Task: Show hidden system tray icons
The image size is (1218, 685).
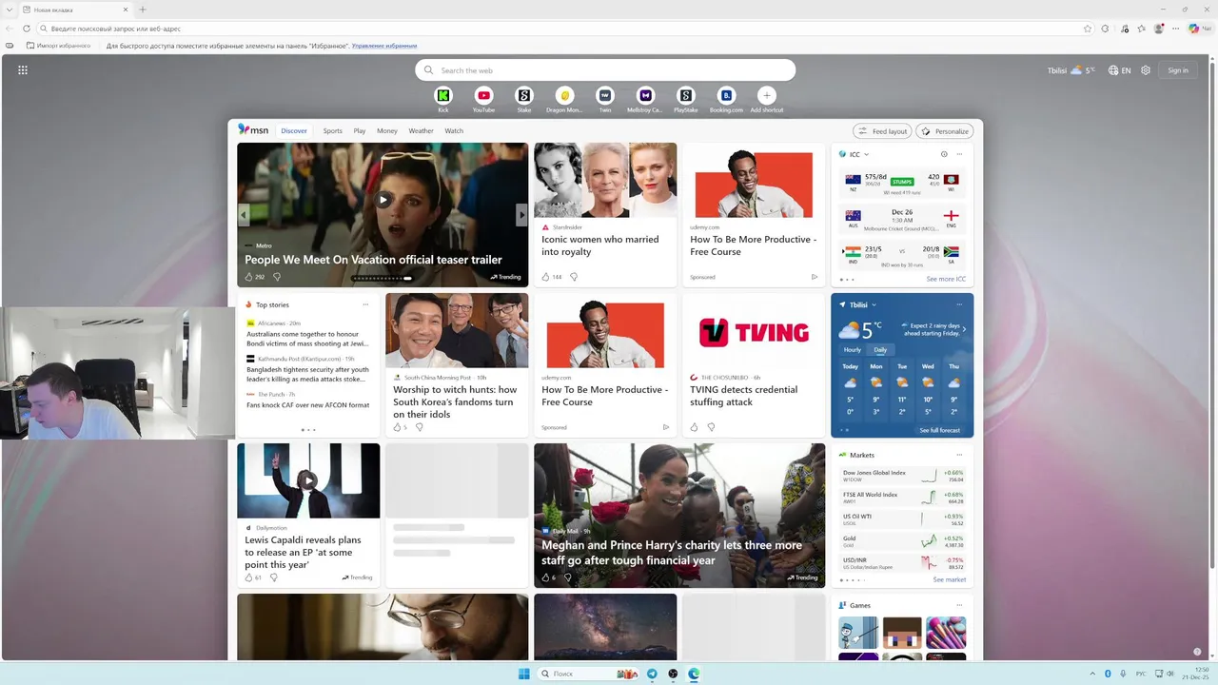Action: pos(1092,674)
